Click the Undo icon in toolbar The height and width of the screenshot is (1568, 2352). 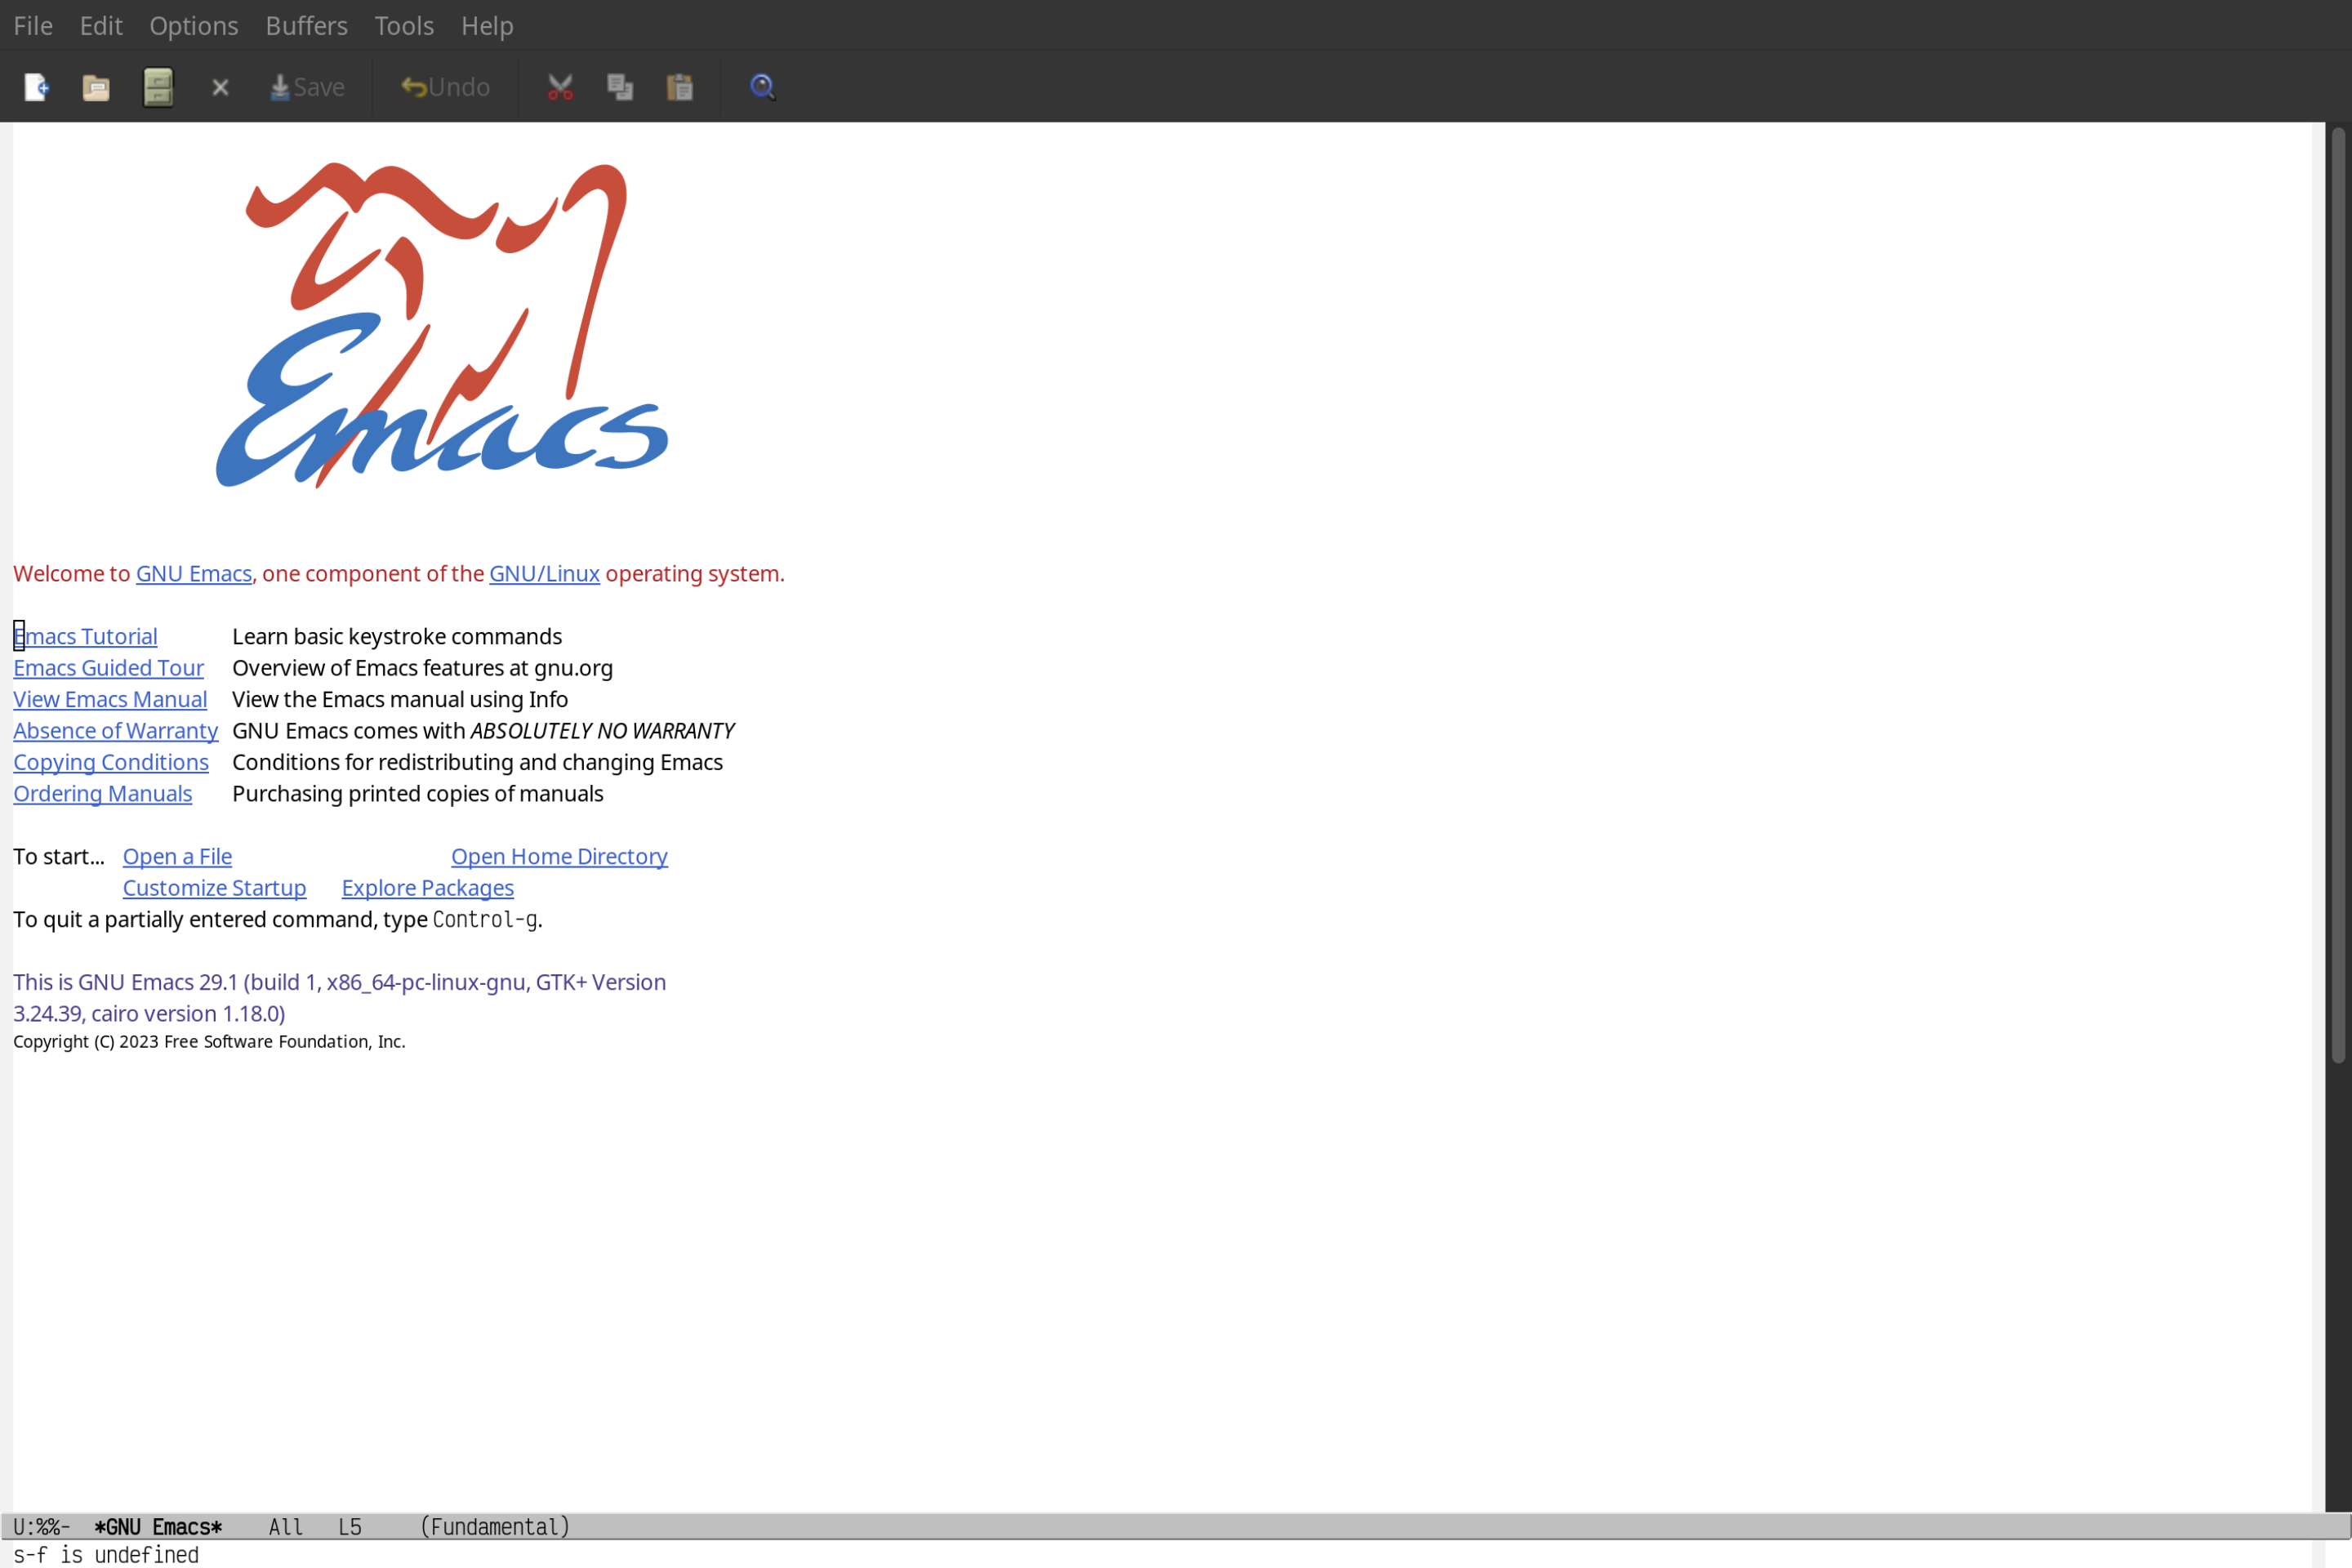pos(441,86)
